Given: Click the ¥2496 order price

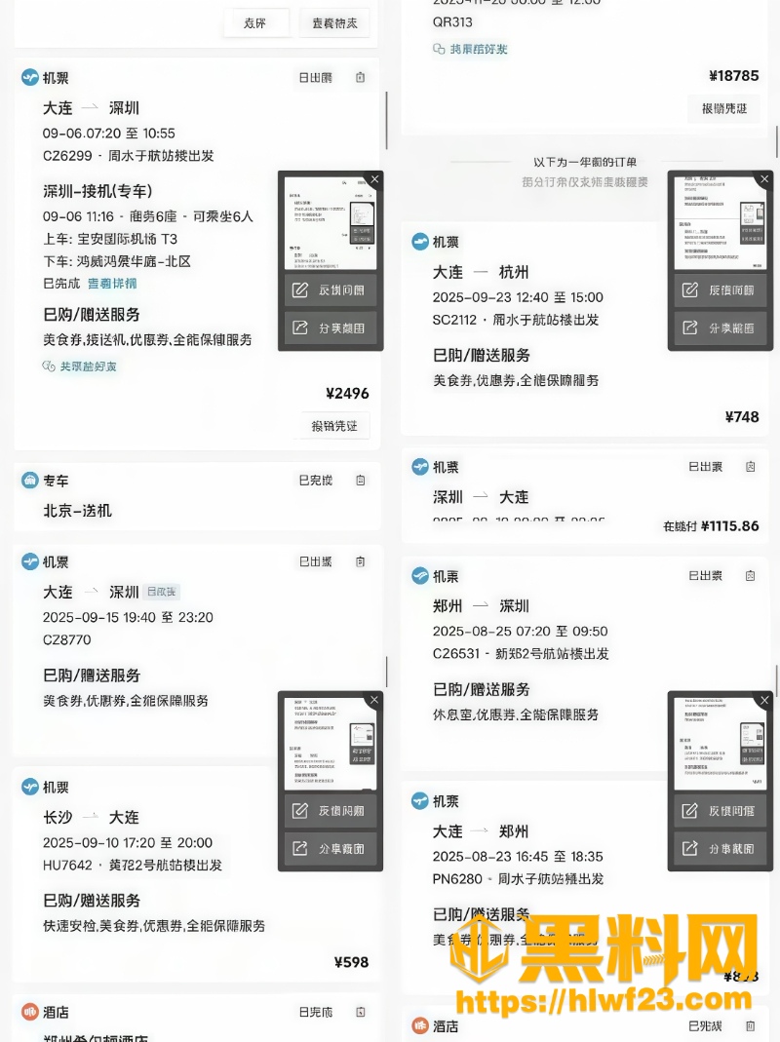Looking at the screenshot, I should pyautogui.click(x=347, y=394).
